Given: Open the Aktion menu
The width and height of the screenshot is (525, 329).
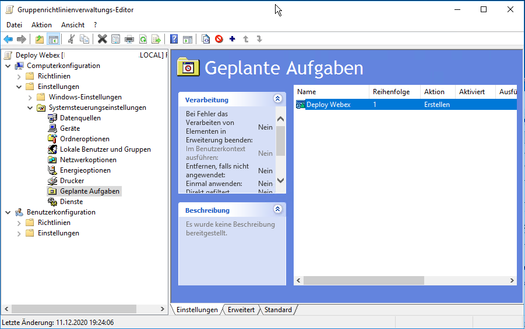Looking at the screenshot, I should 41,25.
